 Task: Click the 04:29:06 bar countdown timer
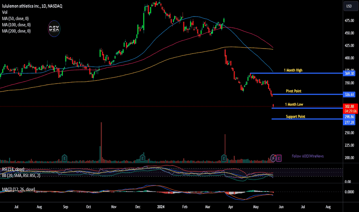click(x=351, y=111)
